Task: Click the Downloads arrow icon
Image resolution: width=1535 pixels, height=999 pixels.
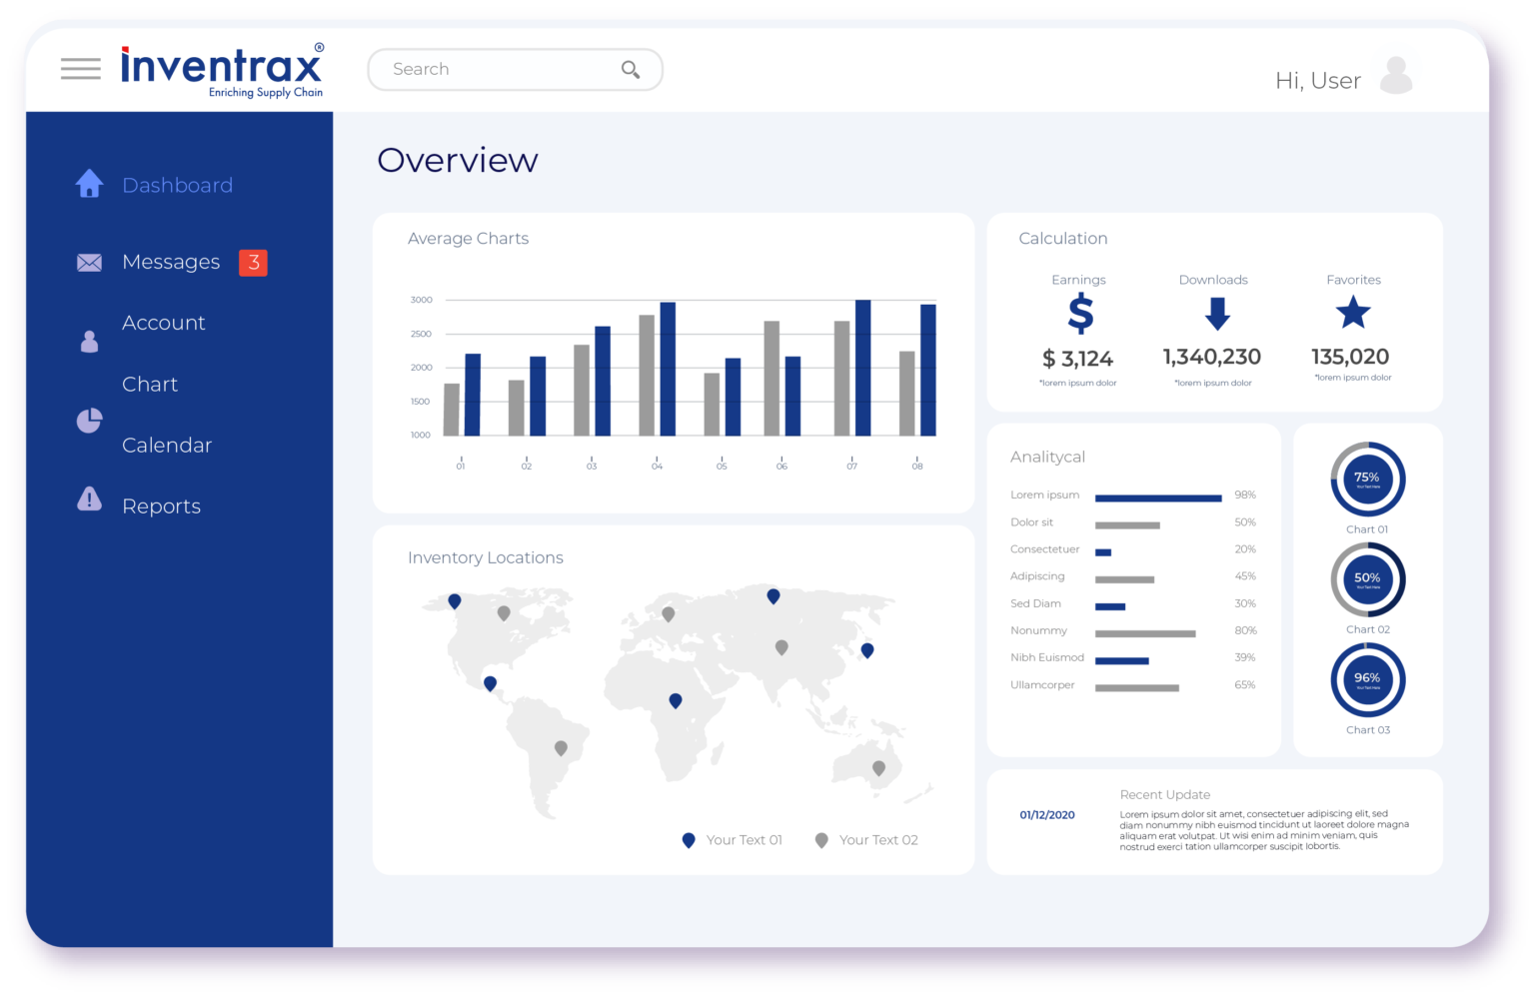Action: coord(1214,315)
